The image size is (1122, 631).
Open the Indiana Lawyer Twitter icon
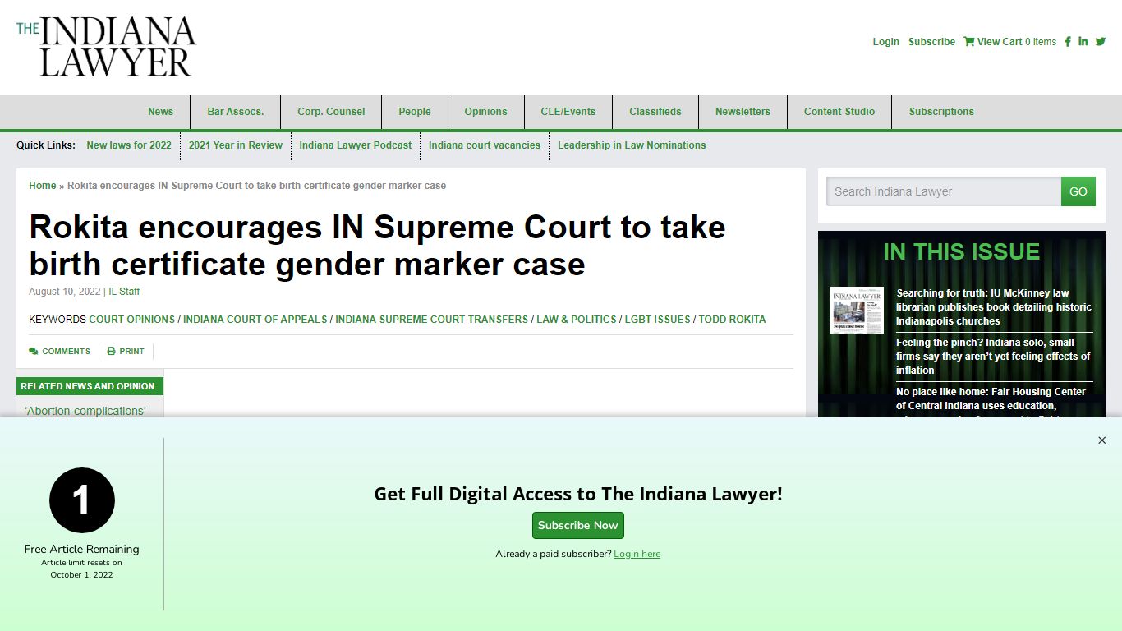pos(1101,42)
